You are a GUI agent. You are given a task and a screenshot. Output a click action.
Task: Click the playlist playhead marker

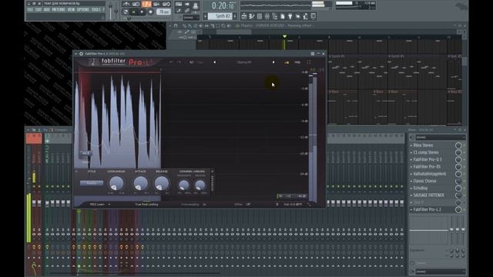click(x=284, y=36)
